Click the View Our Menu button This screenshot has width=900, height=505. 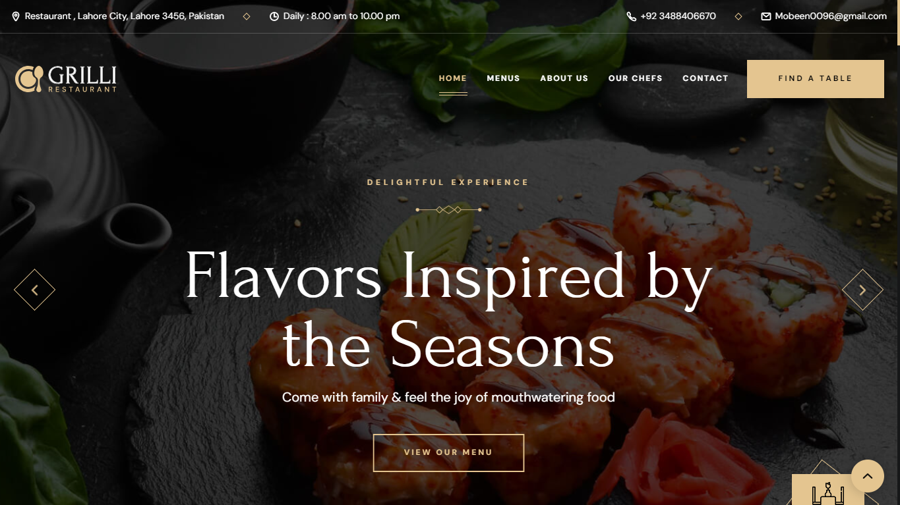pos(448,453)
